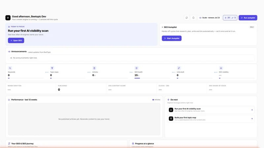Click Your GEO & SEO journey icon
Screen dimensions: 264x148
click(9, 144)
